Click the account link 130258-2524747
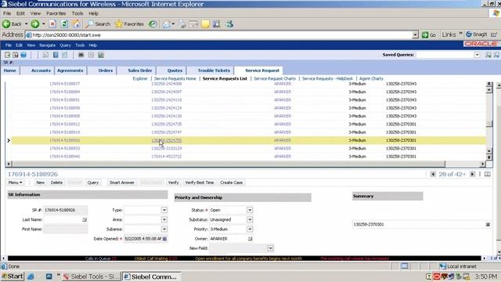Screen dimensions: 501x282 (167, 132)
